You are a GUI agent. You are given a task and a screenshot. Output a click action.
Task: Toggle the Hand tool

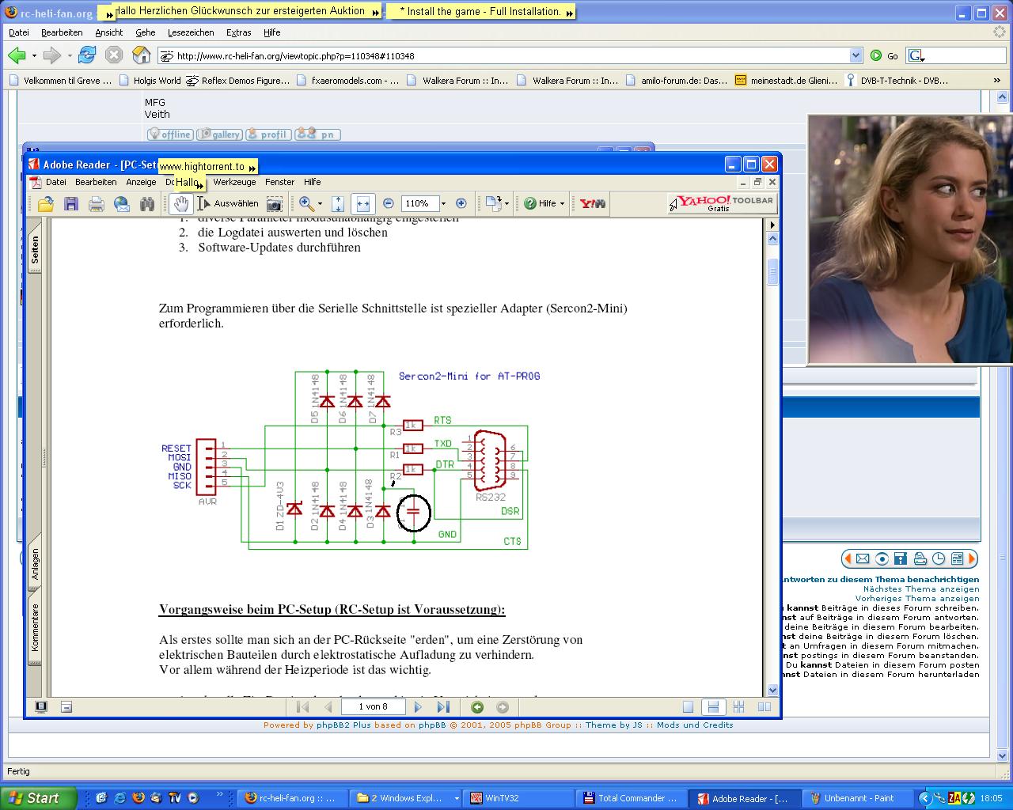pyautogui.click(x=181, y=204)
